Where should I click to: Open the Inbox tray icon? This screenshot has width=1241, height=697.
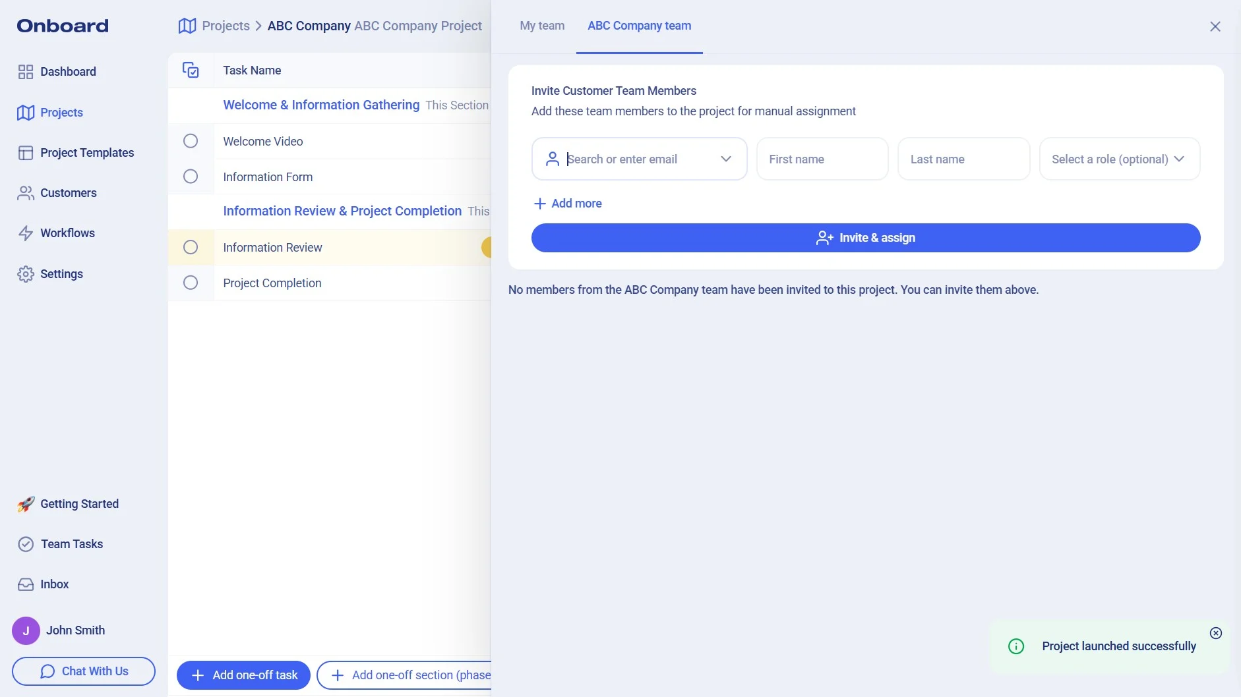coord(26,584)
